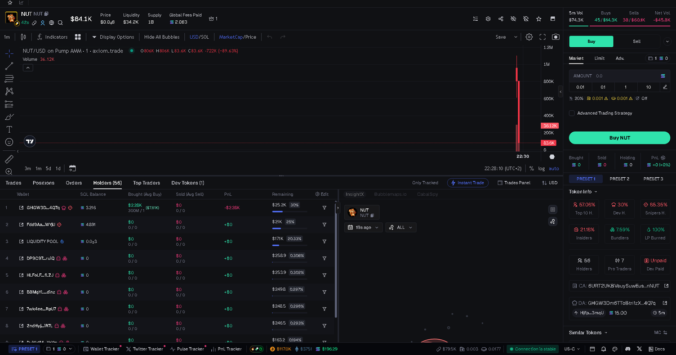Select the trend line drawing tool

click(x=9, y=66)
